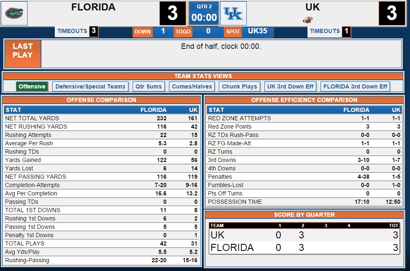This screenshot has width=410, height=271.
Task: Click the UK Kentucky logo
Action: pyautogui.click(x=233, y=13)
